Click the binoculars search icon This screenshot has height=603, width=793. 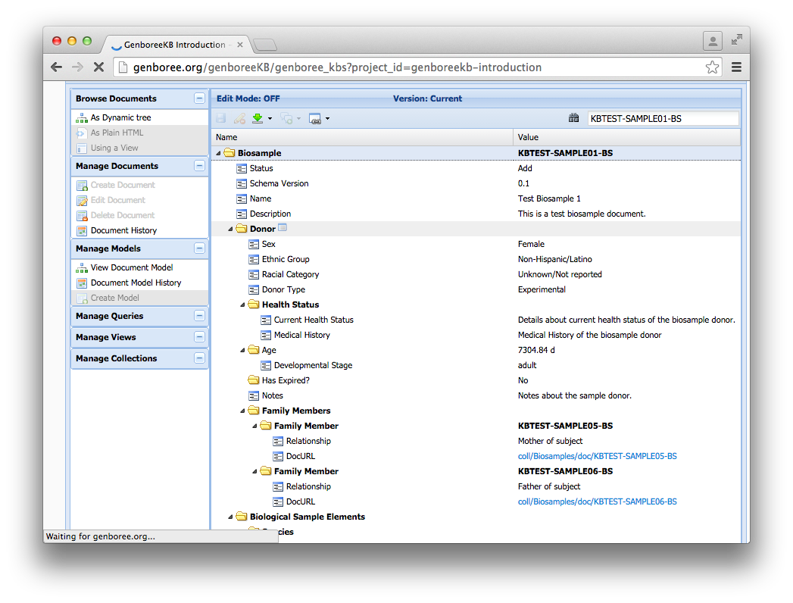(573, 118)
